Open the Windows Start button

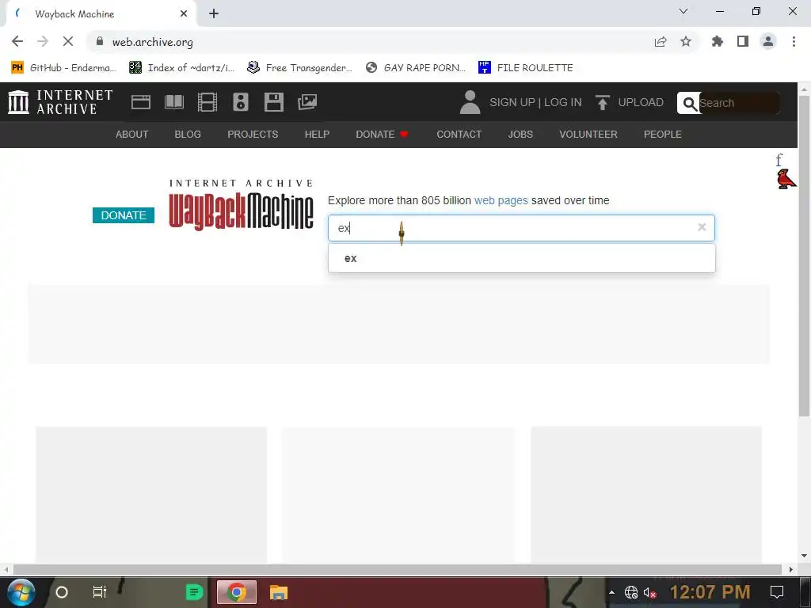coord(21,592)
